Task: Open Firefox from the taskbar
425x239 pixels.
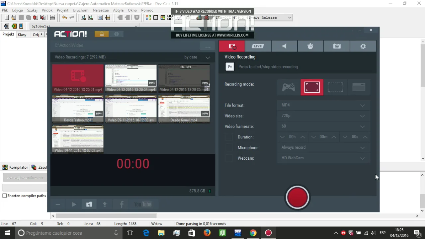Action: click(x=207, y=233)
